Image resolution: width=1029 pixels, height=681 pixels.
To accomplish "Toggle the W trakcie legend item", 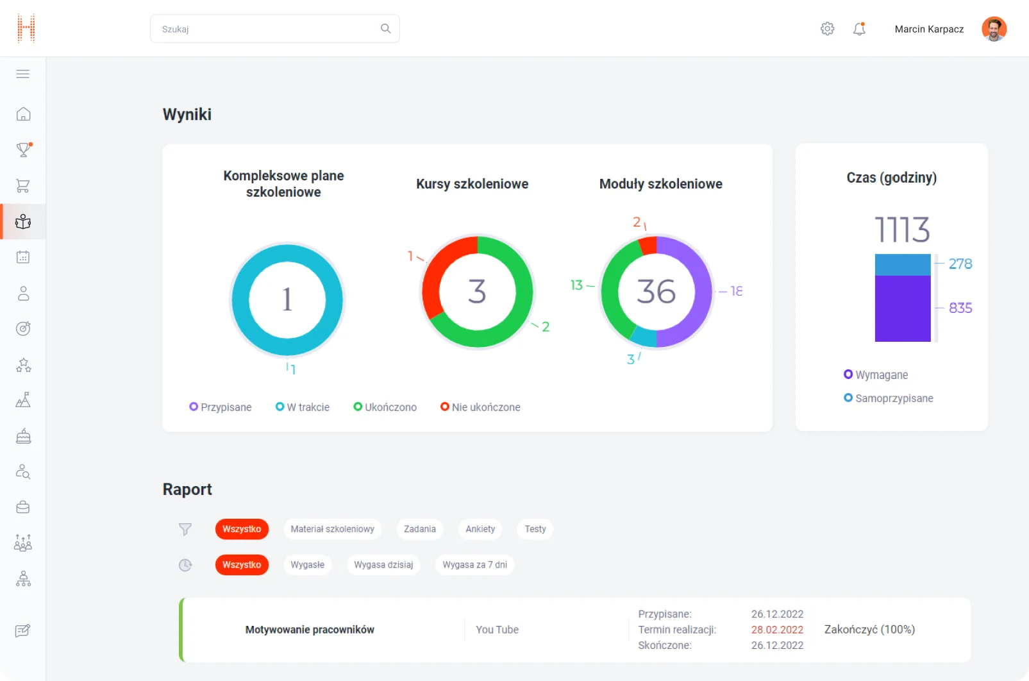I will 303,407.
